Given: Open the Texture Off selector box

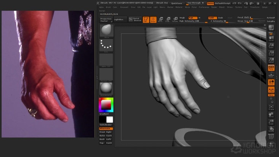Looking at the screenshot, I should [x=106, y=75].
